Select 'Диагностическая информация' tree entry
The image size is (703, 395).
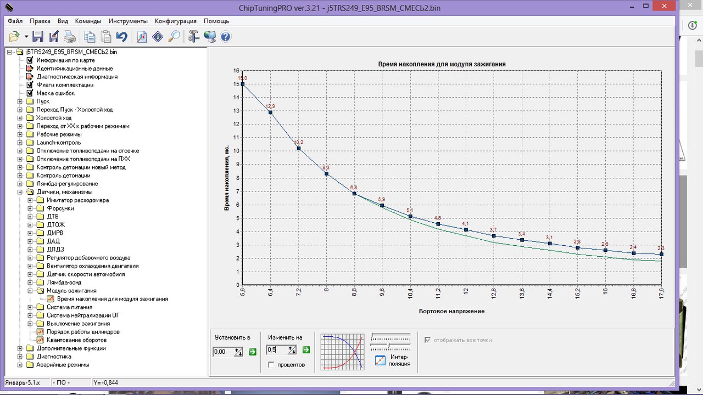[x=77, y=77]
